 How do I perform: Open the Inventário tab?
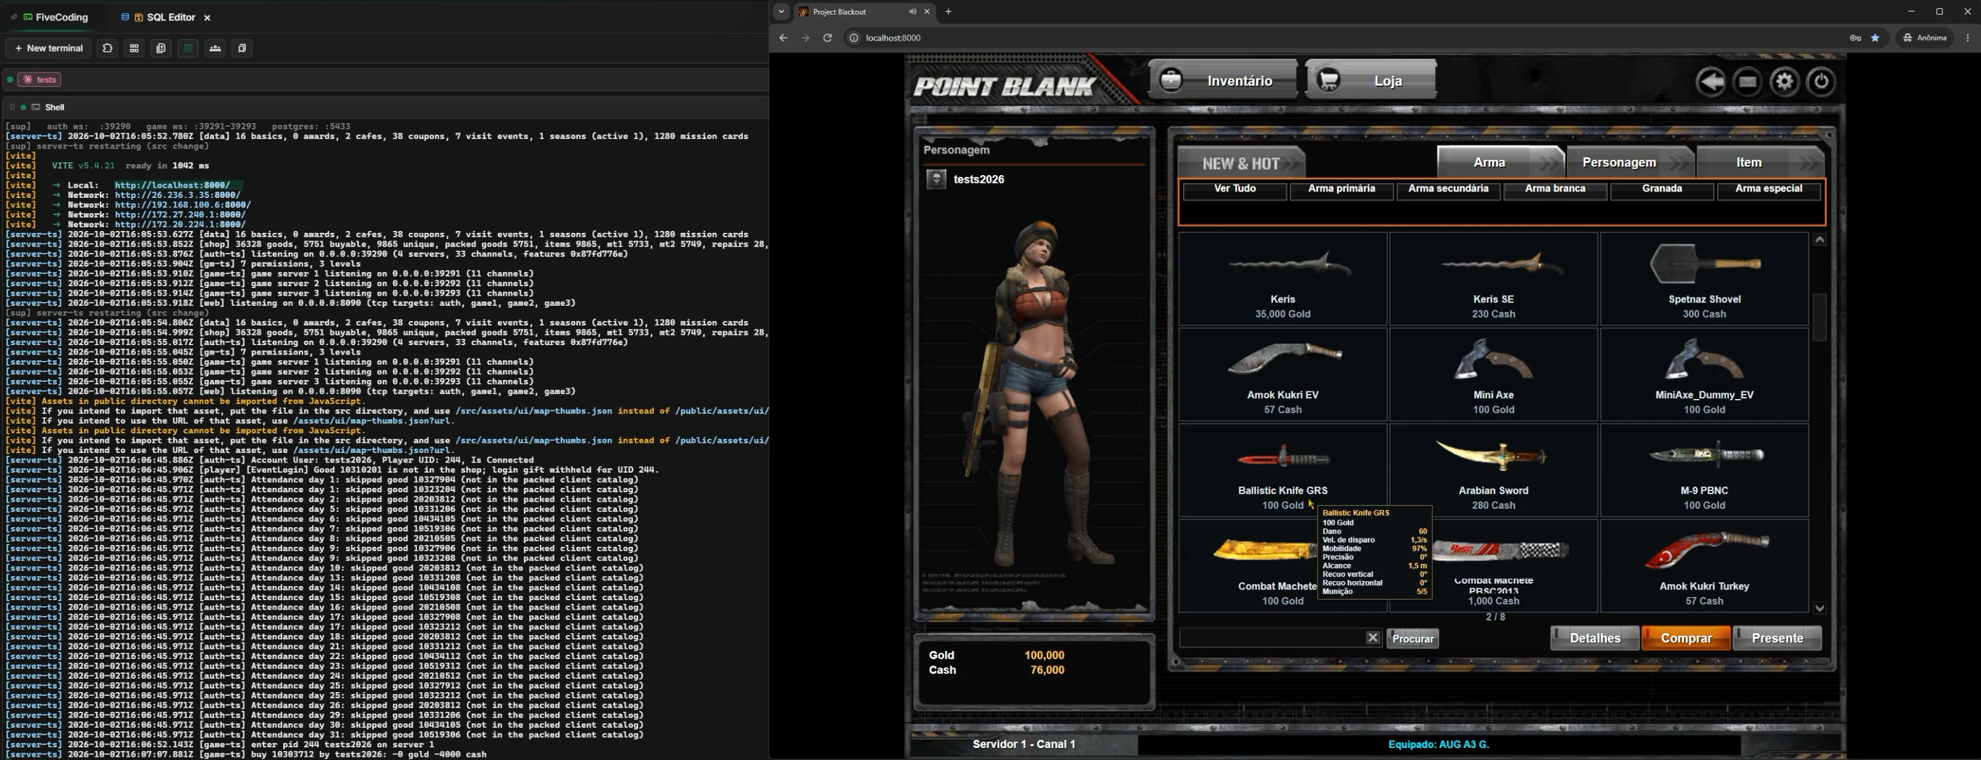[x=1223, y=80]
